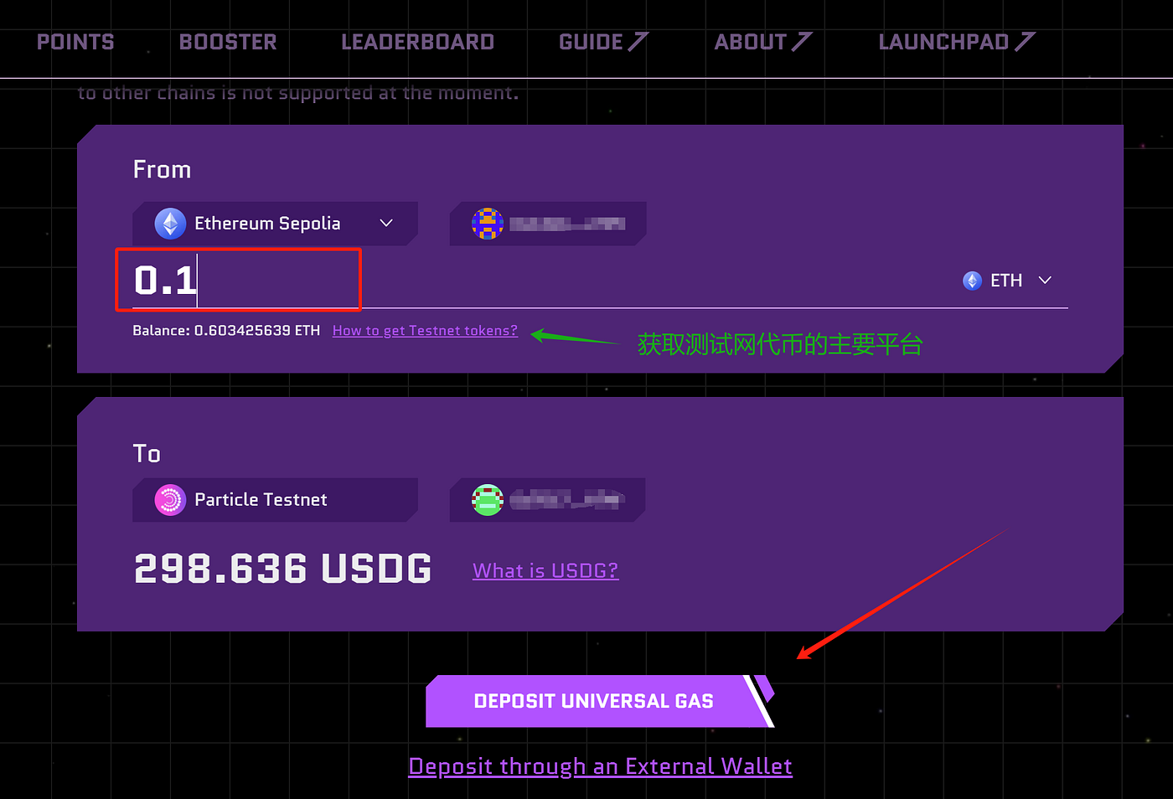Open the POINTS menu item

pos(75,42)
